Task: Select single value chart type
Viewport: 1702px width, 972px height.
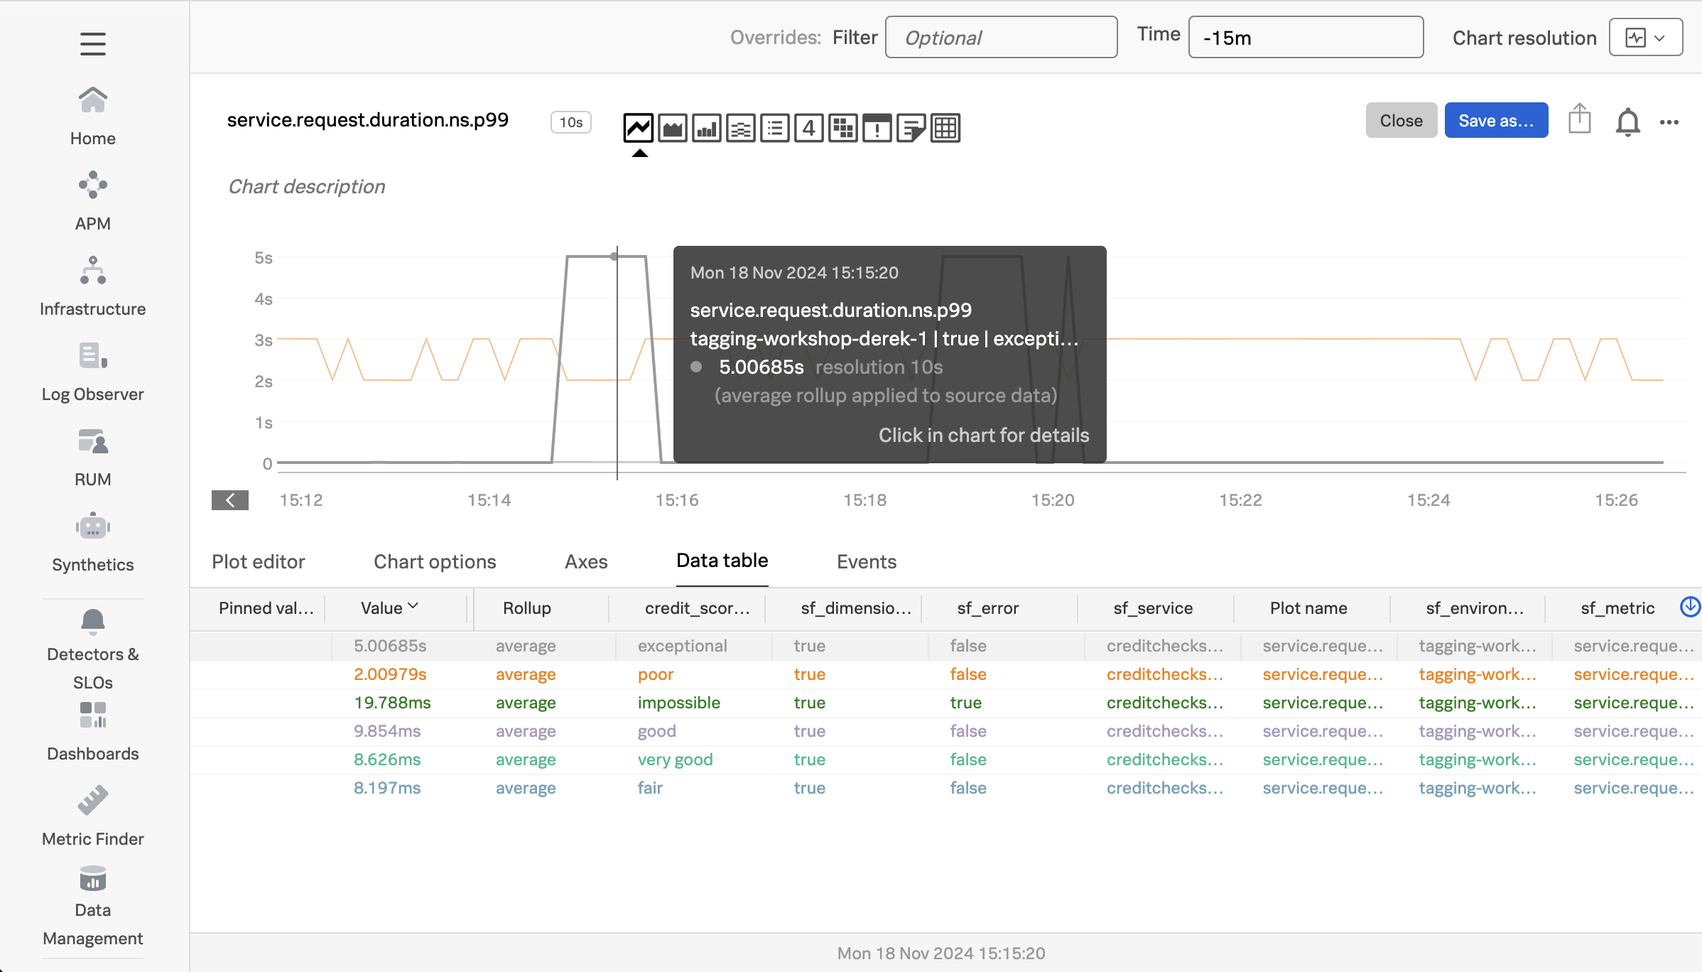Action: tap(808, 129)
